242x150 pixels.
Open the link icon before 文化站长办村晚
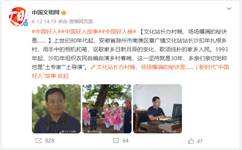tap(93, 67)
